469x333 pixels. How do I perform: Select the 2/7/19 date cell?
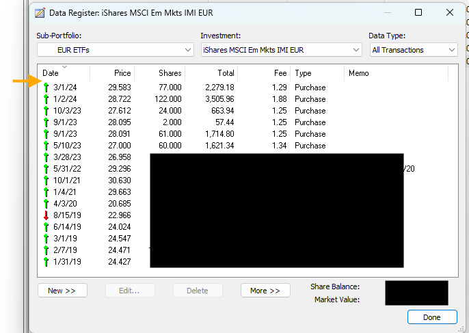coord(65,250)
